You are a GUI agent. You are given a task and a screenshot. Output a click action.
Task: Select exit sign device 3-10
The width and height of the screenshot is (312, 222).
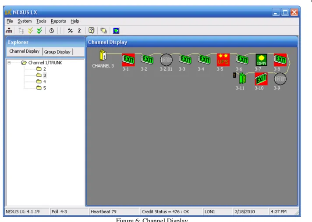click(x=261, y=79)
